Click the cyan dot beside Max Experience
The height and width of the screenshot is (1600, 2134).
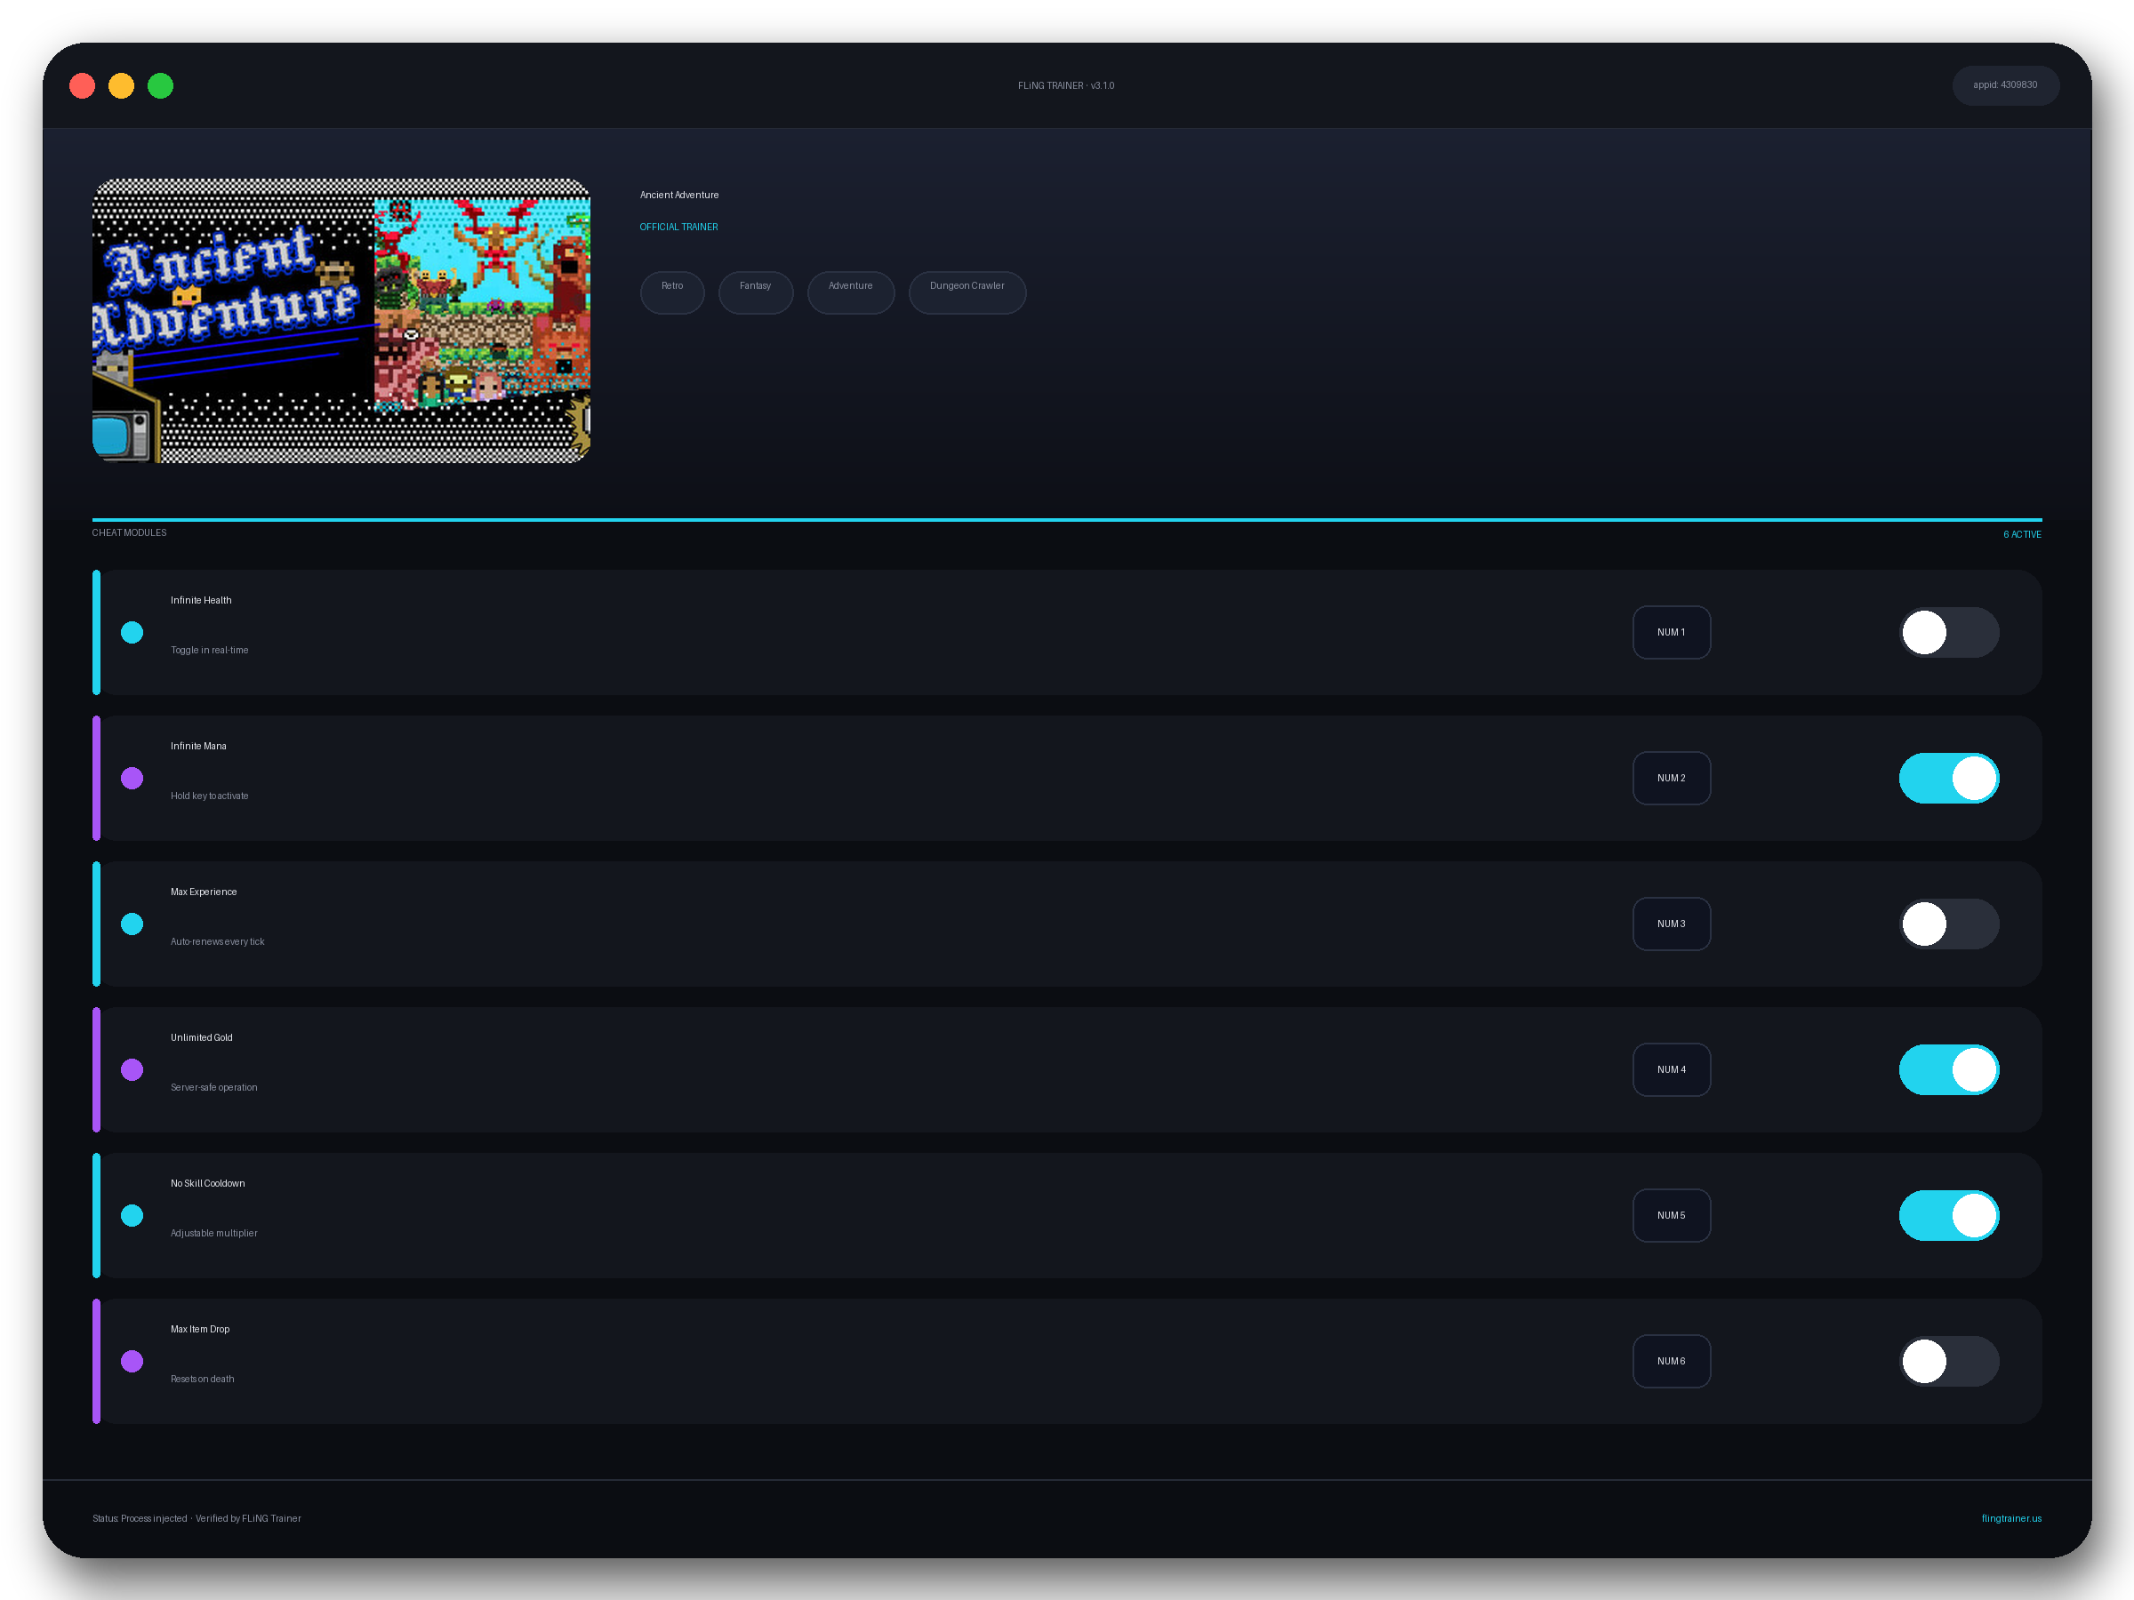pos(132,924)
